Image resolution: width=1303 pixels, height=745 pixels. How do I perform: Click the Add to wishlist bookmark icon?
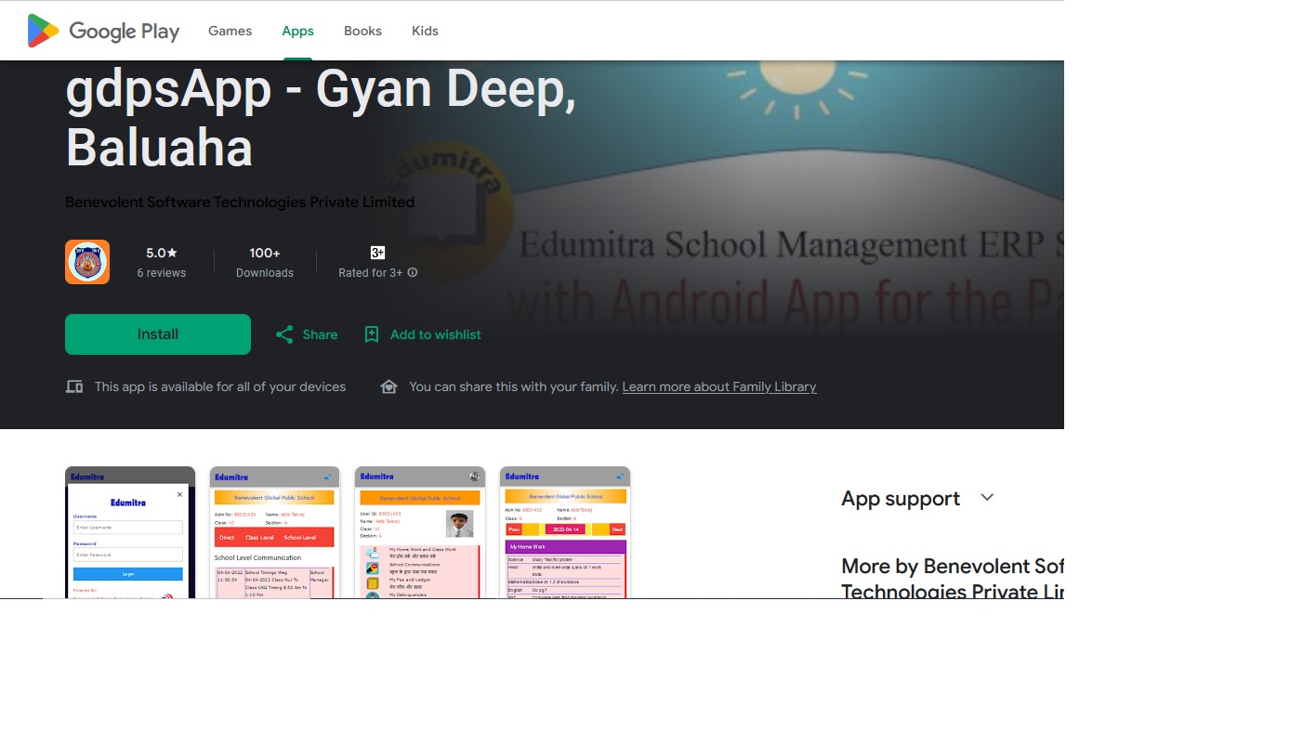(x=372, y=334)
